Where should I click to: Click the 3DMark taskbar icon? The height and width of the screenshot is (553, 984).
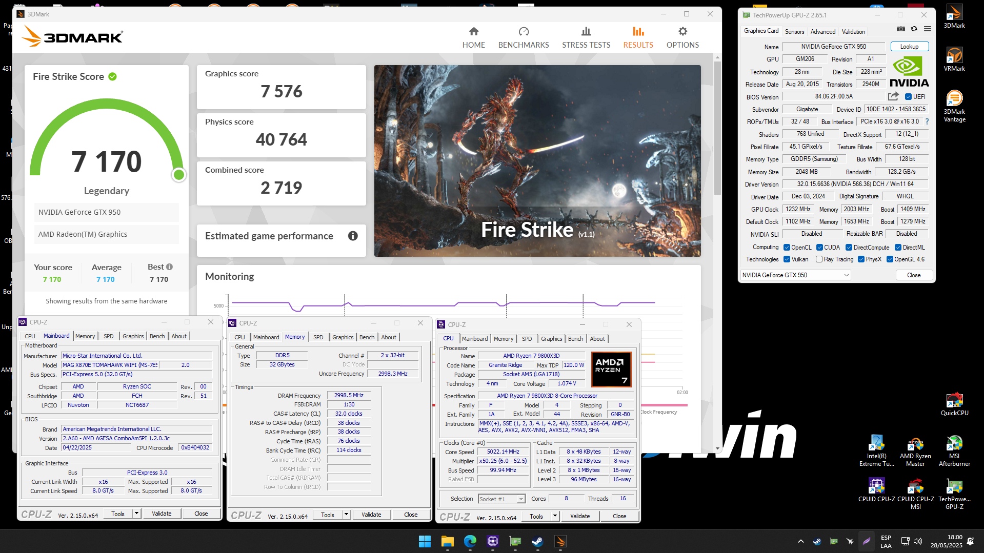(560, 541)
